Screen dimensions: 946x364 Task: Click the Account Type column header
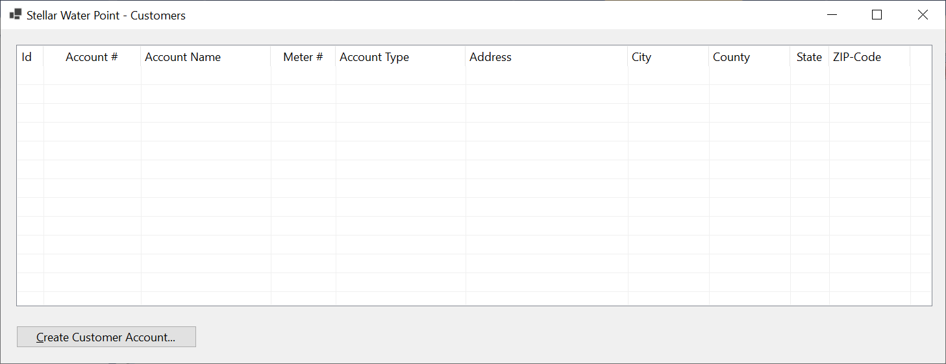click(x=401, y=57)
